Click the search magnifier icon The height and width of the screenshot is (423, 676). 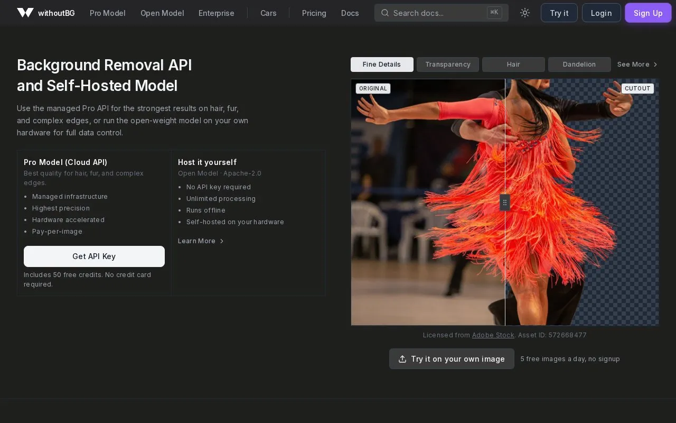[385, 13]
